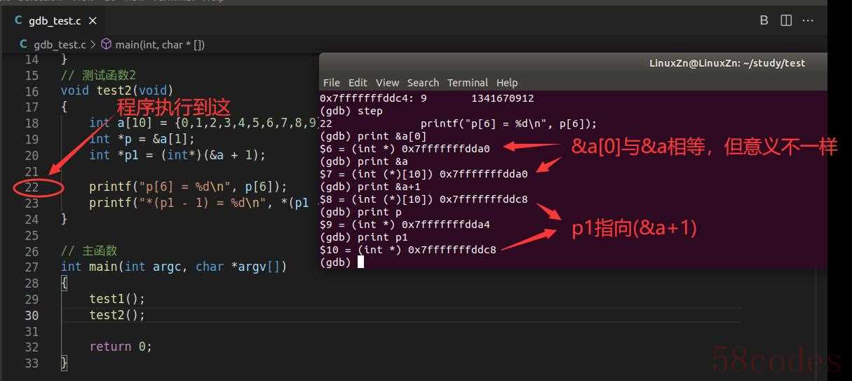Close the gdb_test.c editor tab
Screen dimensions: 852x381
coord(94,21)
